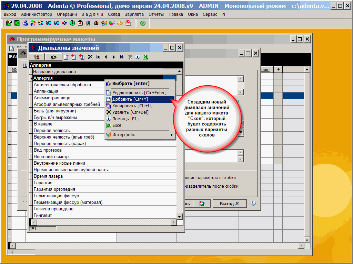
Task: Click the blue info icon near Выход button
Action: point(253,203)
